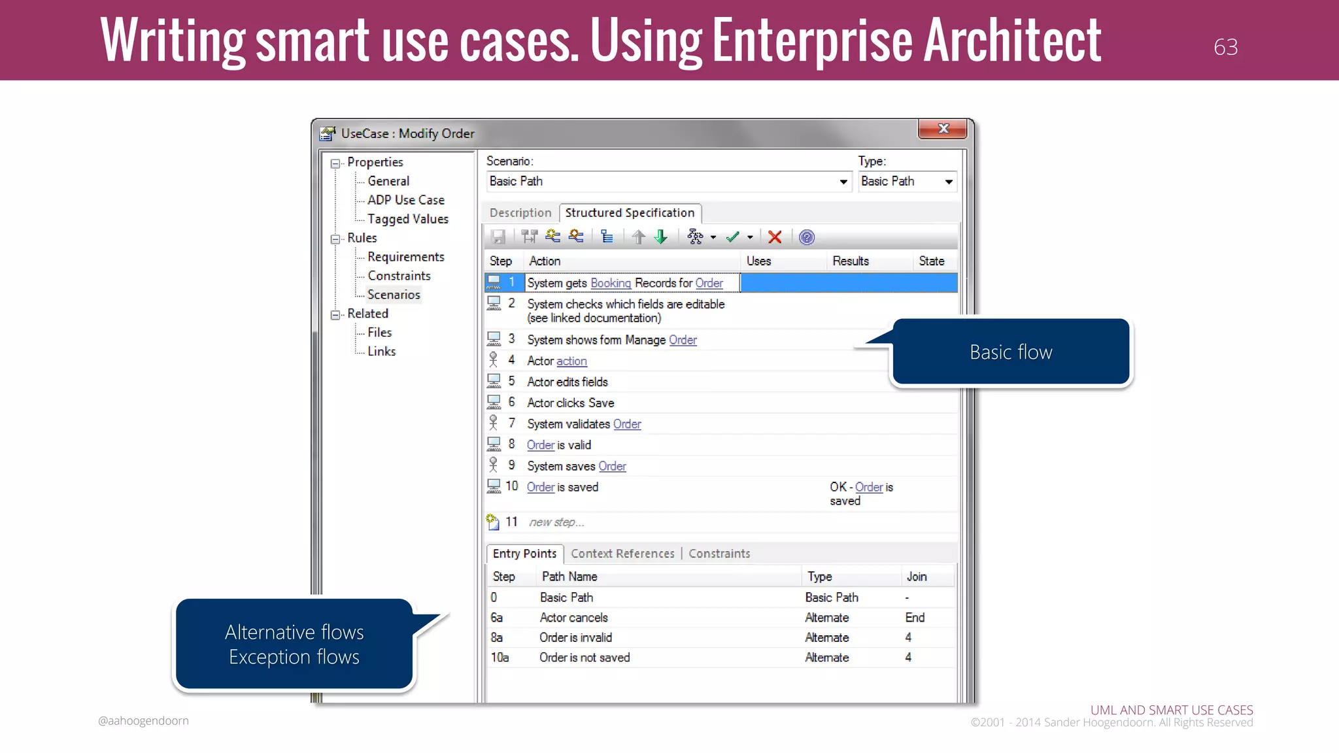This screenshot has width=1339, height=753.
Task: Select entry point row 8a 'Order is invalid'
Action: [x=722, y=637]
